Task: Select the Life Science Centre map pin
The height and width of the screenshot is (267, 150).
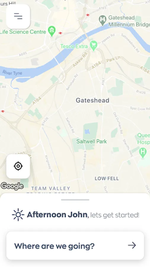Action: [52, 31]
